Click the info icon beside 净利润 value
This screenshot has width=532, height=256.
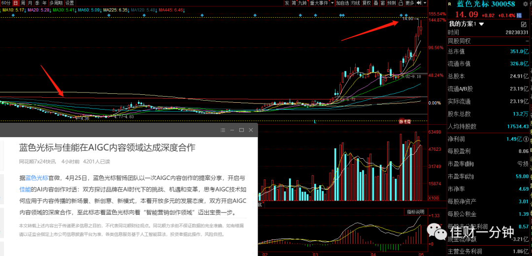(526, 139)
